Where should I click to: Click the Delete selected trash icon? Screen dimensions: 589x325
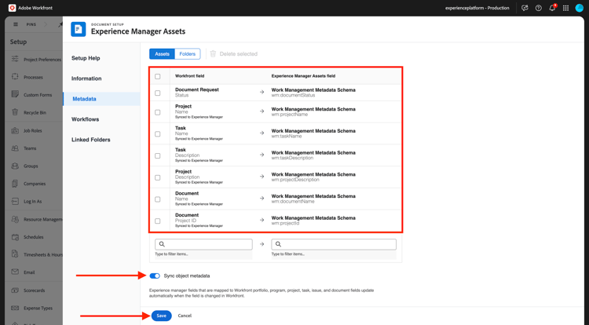coord(213,53)
